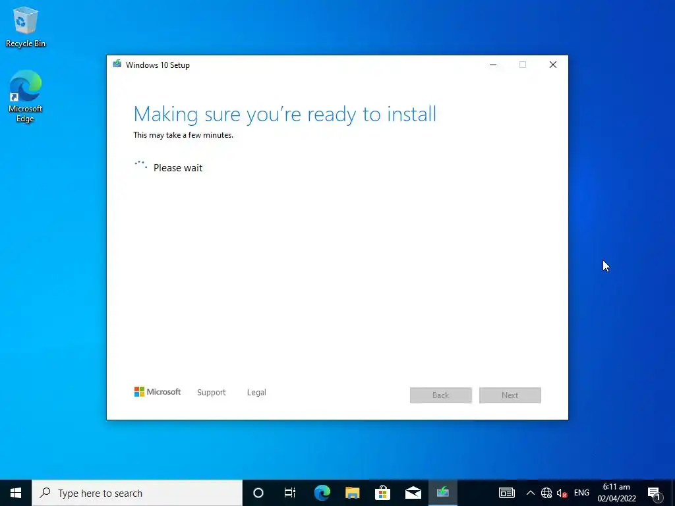
Task: Open the Recycle Bin desktop icon
Action: [x=26, y=27]
